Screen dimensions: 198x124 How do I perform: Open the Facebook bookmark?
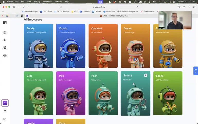pyautogui.click(x=85, y=12)
